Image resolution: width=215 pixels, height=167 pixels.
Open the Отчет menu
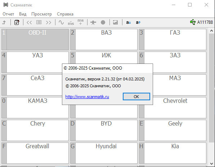8,14
